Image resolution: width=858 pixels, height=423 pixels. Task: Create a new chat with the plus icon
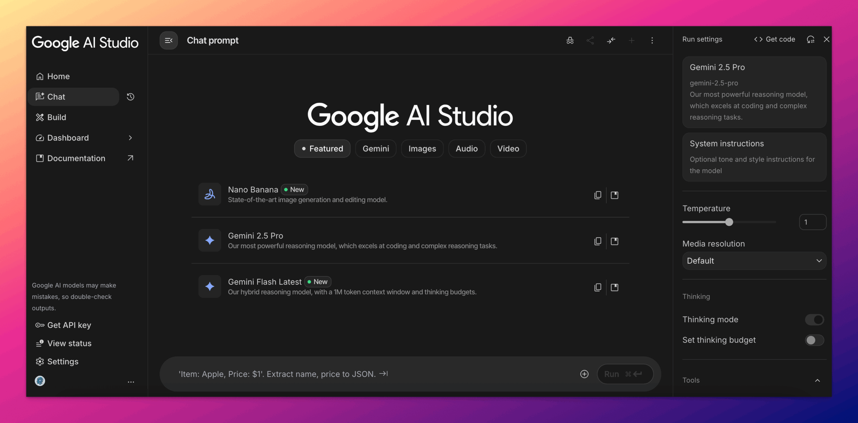pos(632,40)
